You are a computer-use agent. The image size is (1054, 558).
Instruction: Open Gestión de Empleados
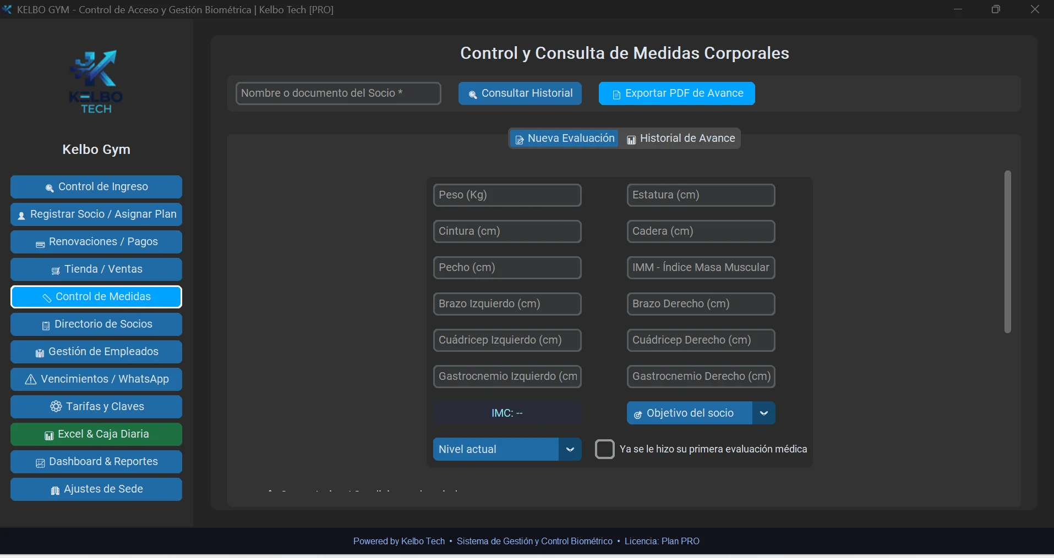96,352
